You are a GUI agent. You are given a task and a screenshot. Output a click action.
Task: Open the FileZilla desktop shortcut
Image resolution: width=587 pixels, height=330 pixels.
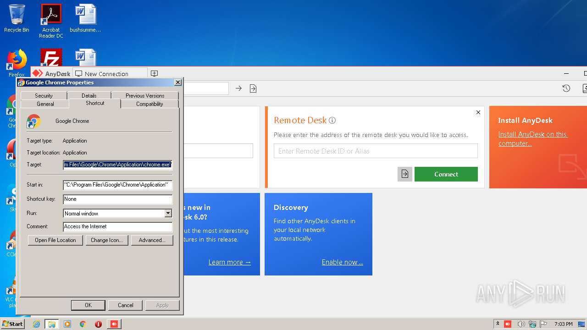coord(51,58)
